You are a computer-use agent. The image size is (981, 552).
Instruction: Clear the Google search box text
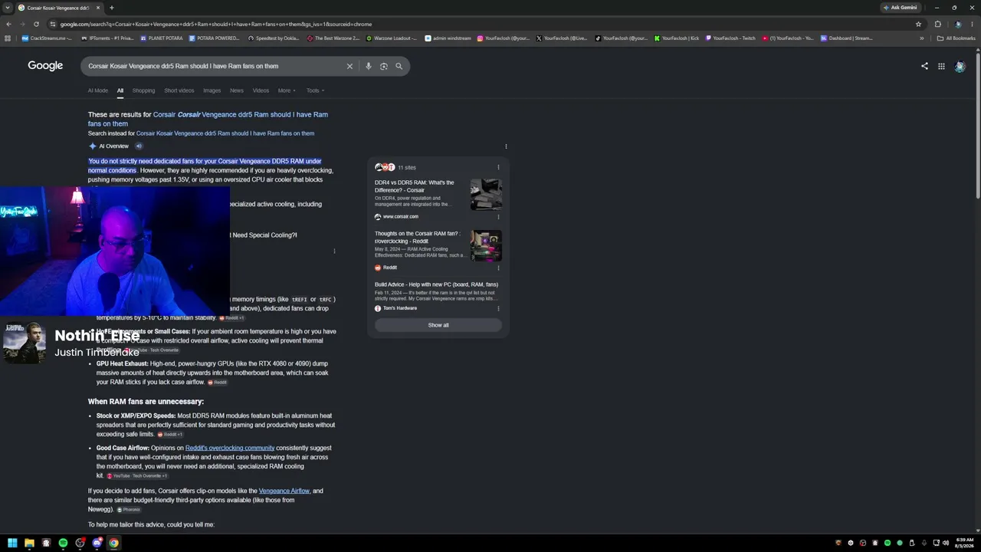tap(349, 66)
